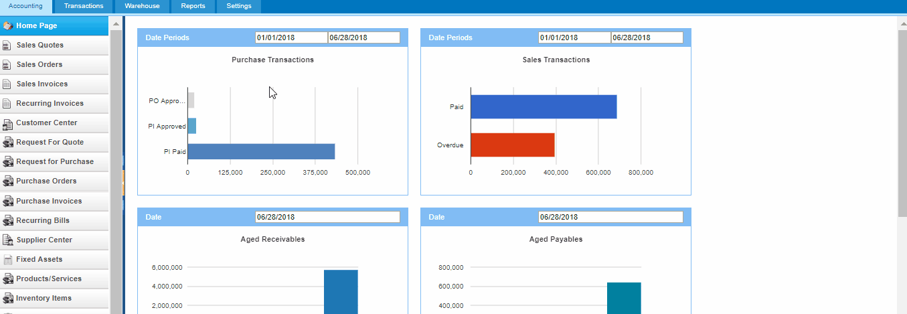Open Purchase Invoices

tap(54, 201)
